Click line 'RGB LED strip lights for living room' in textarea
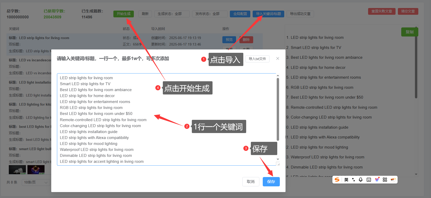Viewport: 431px width, 198px height. coord(91,108)
